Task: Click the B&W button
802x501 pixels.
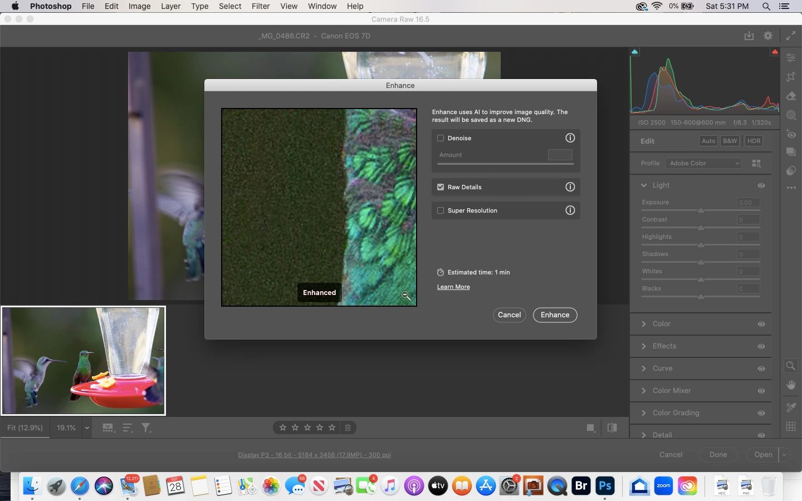Action: [x=730, y=141]
